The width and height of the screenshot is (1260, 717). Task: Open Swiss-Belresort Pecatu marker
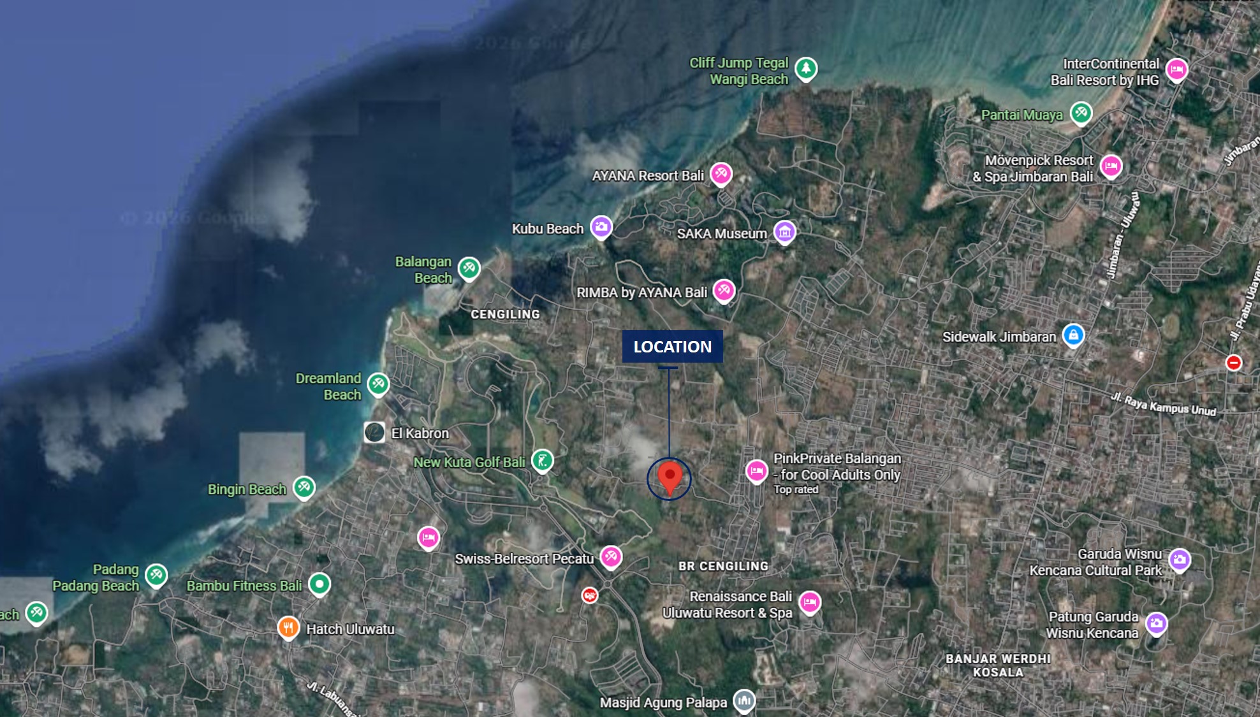pos(611,557)
